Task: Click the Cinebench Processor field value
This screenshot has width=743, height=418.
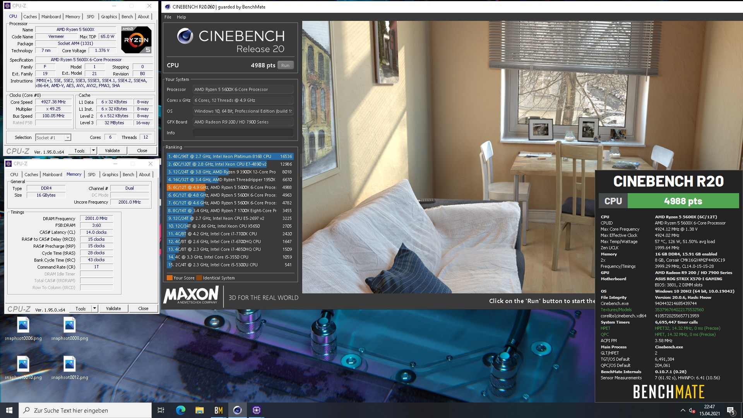Action: (243, 89)
